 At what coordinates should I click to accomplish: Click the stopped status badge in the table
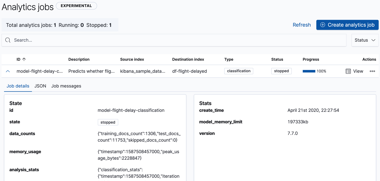click(281, 71)
